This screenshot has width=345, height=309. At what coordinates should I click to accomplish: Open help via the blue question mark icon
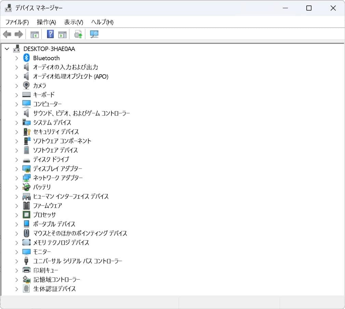(50, 34)
